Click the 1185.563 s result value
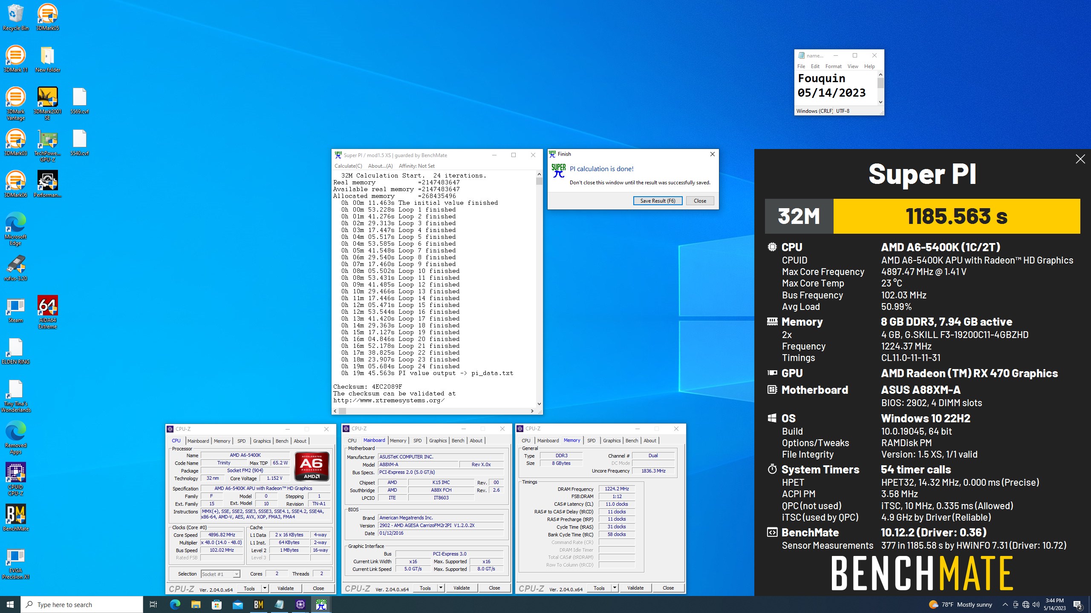Screen dimensions: 1091x613 click(956, 216)
